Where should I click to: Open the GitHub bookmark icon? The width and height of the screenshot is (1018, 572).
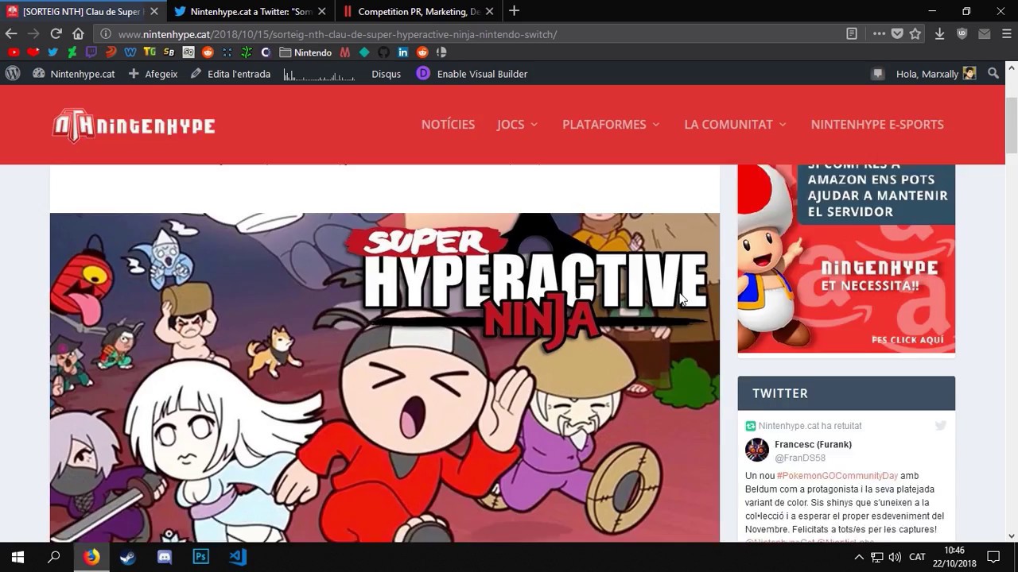pos(383,52)
